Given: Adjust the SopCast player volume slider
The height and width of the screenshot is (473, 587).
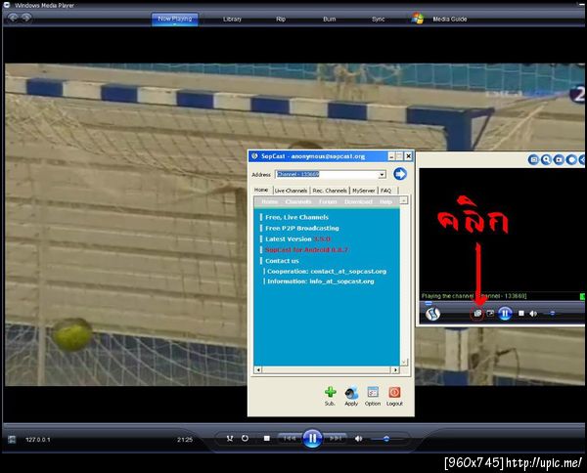Looking at the screenshot, I should pos(552,314).
